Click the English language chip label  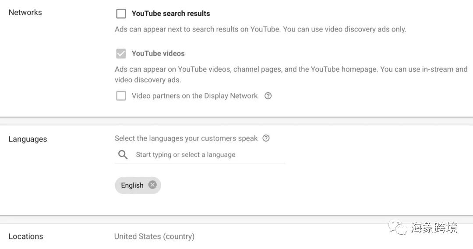point(132,186)
